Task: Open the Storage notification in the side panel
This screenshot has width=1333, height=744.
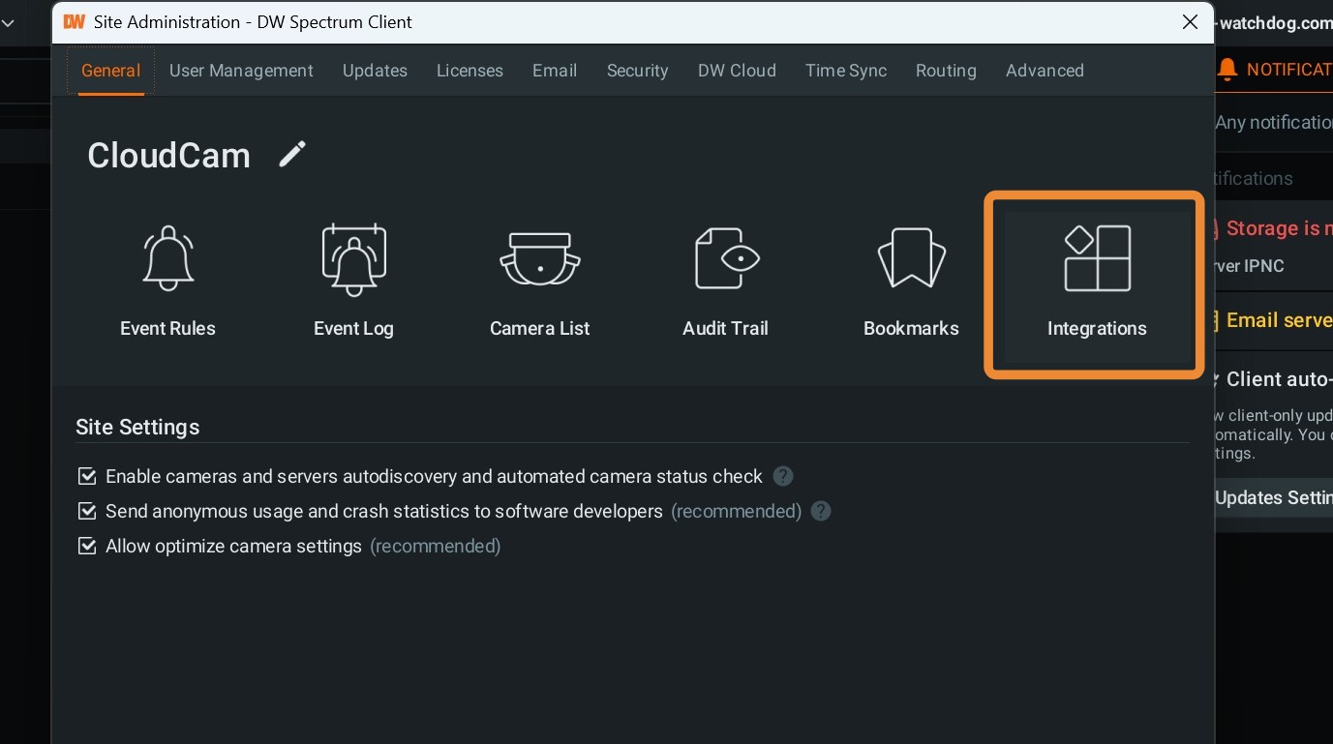Action: (x=1274, y=246)
